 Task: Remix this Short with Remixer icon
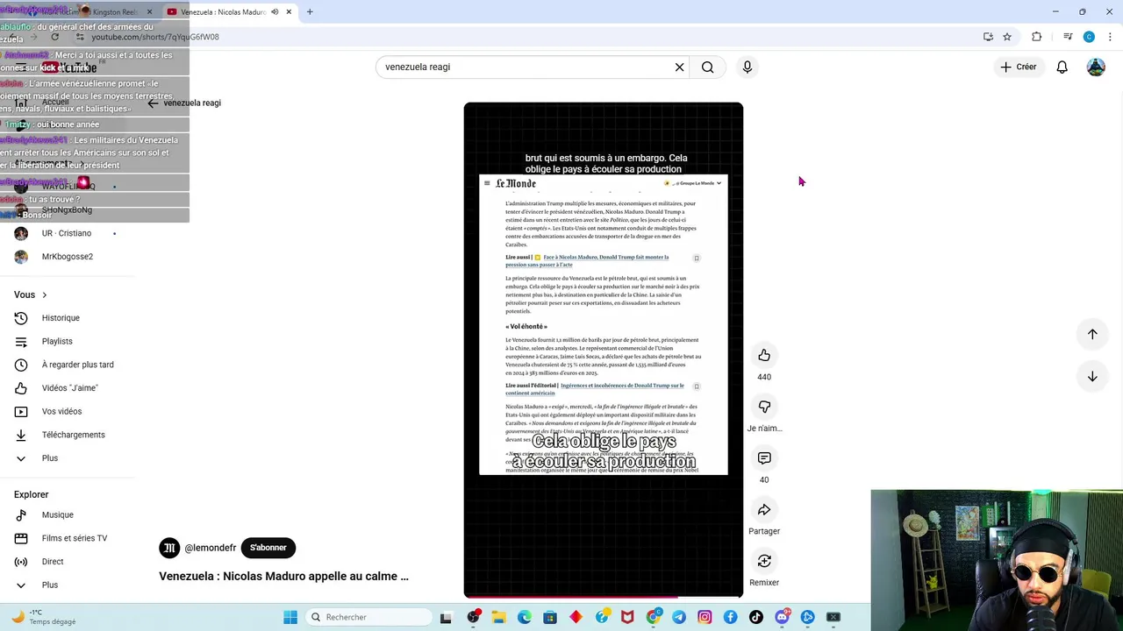coord(764,561)
